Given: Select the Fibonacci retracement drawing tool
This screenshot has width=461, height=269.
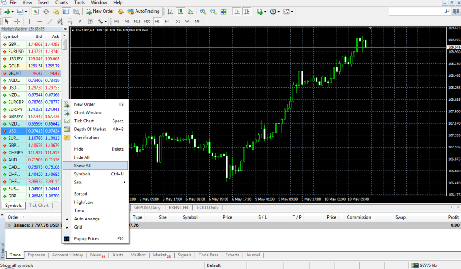Looking at the screenshot, I should tap(71, 21).
